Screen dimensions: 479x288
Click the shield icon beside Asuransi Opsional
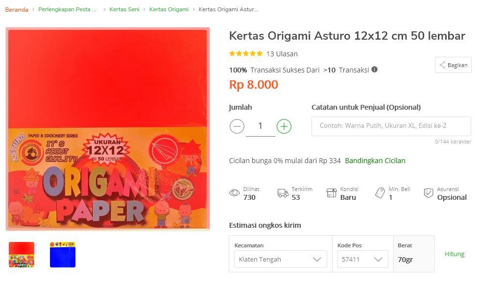pos(428,193)
